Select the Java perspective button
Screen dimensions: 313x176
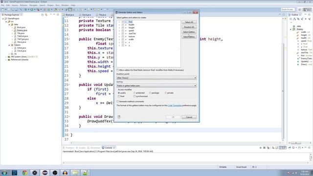[x=307, y=9]
